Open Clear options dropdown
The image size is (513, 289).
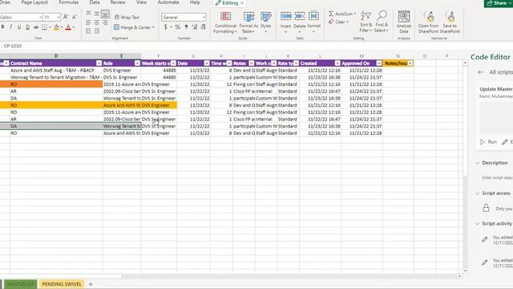[x=347, y=22]
